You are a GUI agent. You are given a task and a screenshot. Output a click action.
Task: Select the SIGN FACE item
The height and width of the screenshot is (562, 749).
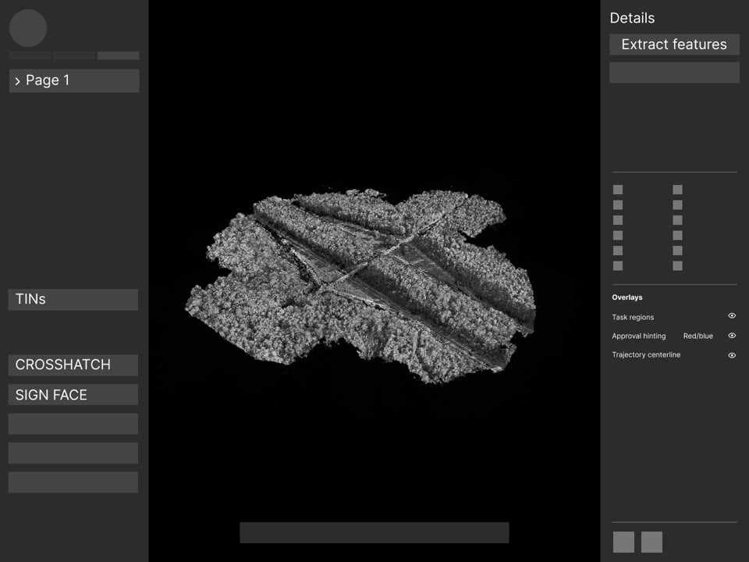click(x=73, y=395)
